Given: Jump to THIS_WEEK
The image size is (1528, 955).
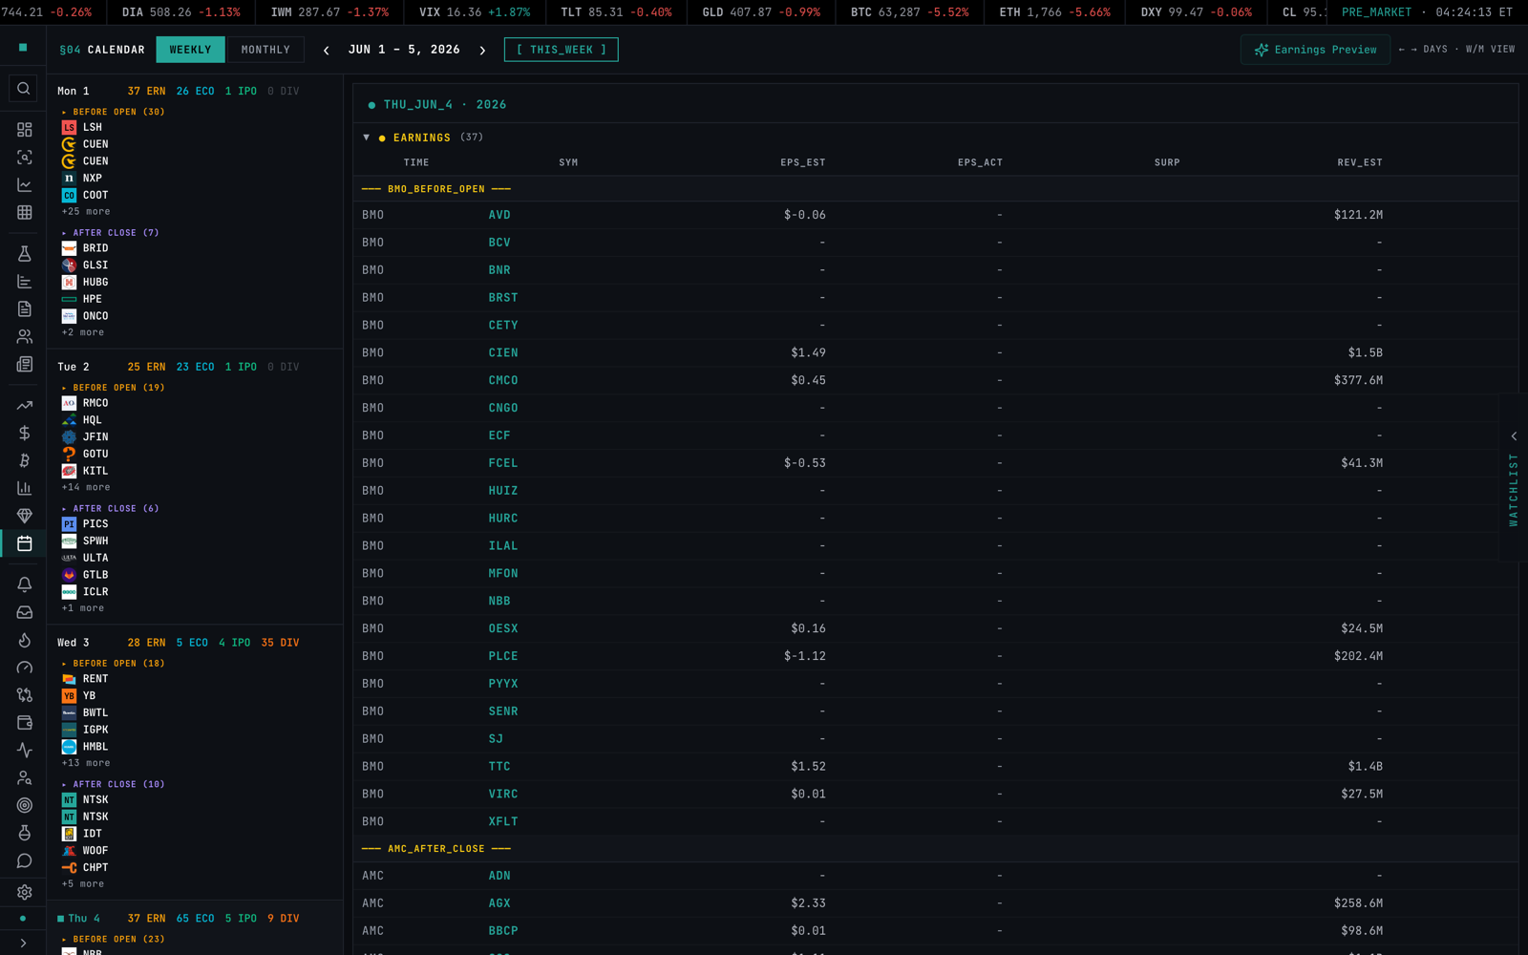Looking at the screenshot, I should 562,50.
